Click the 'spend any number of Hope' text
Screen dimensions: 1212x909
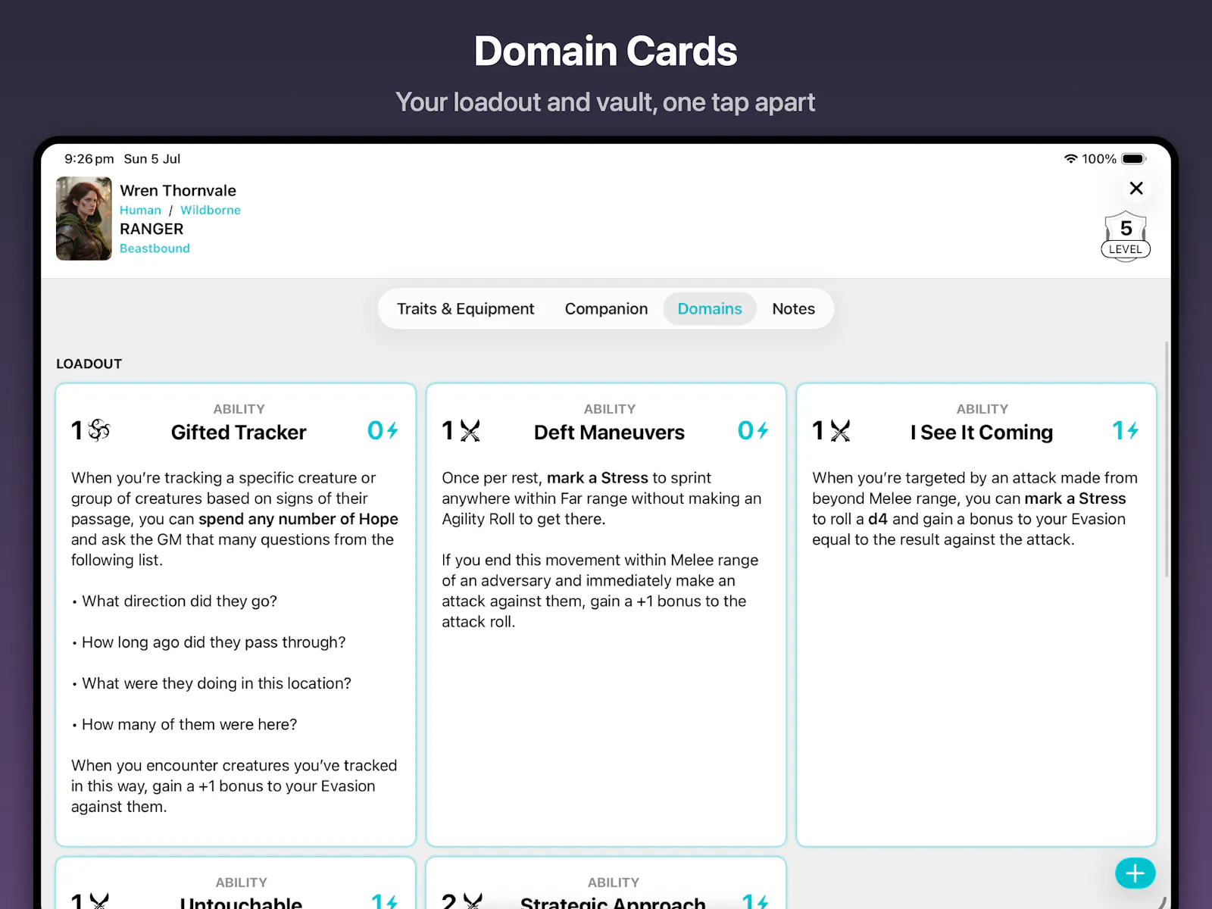pyautogui.click(x=298, y=519)
